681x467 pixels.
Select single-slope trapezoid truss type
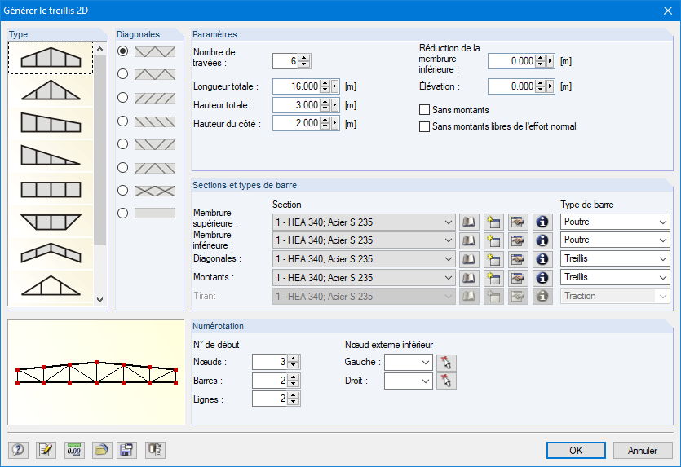click(51, 123)
